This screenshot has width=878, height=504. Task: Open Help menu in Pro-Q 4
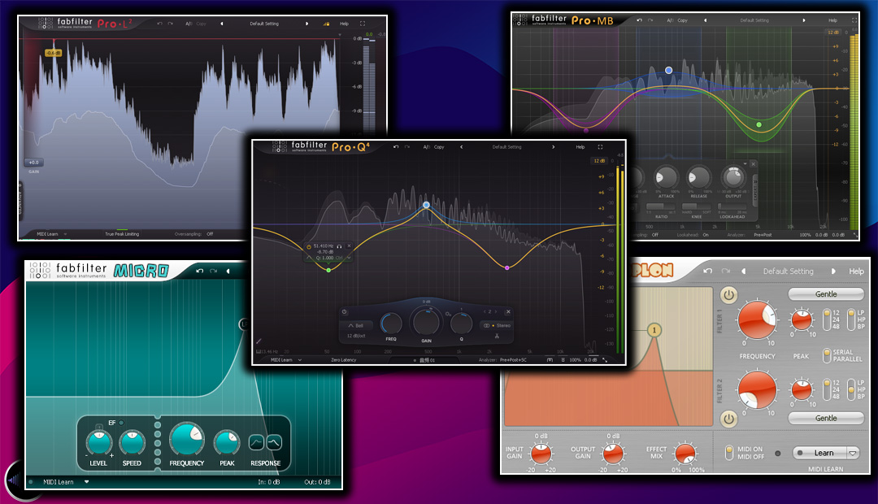pyautogui.click(x=580, y=146)
